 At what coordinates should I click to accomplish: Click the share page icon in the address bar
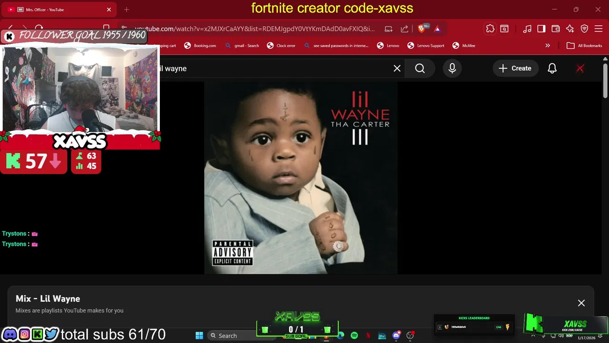pyautogui.click(x=404, y=29)
